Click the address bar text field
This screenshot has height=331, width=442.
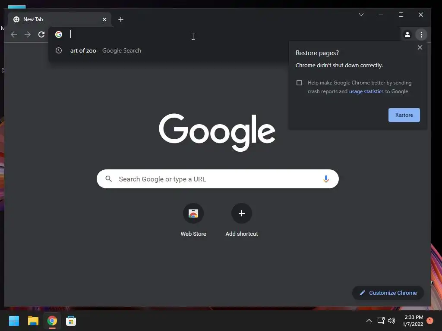(225, 34)
